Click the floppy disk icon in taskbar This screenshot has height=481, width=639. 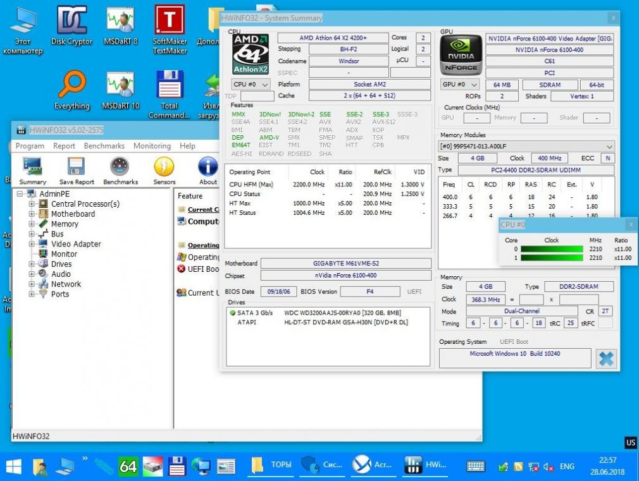[x=177, y=466]
